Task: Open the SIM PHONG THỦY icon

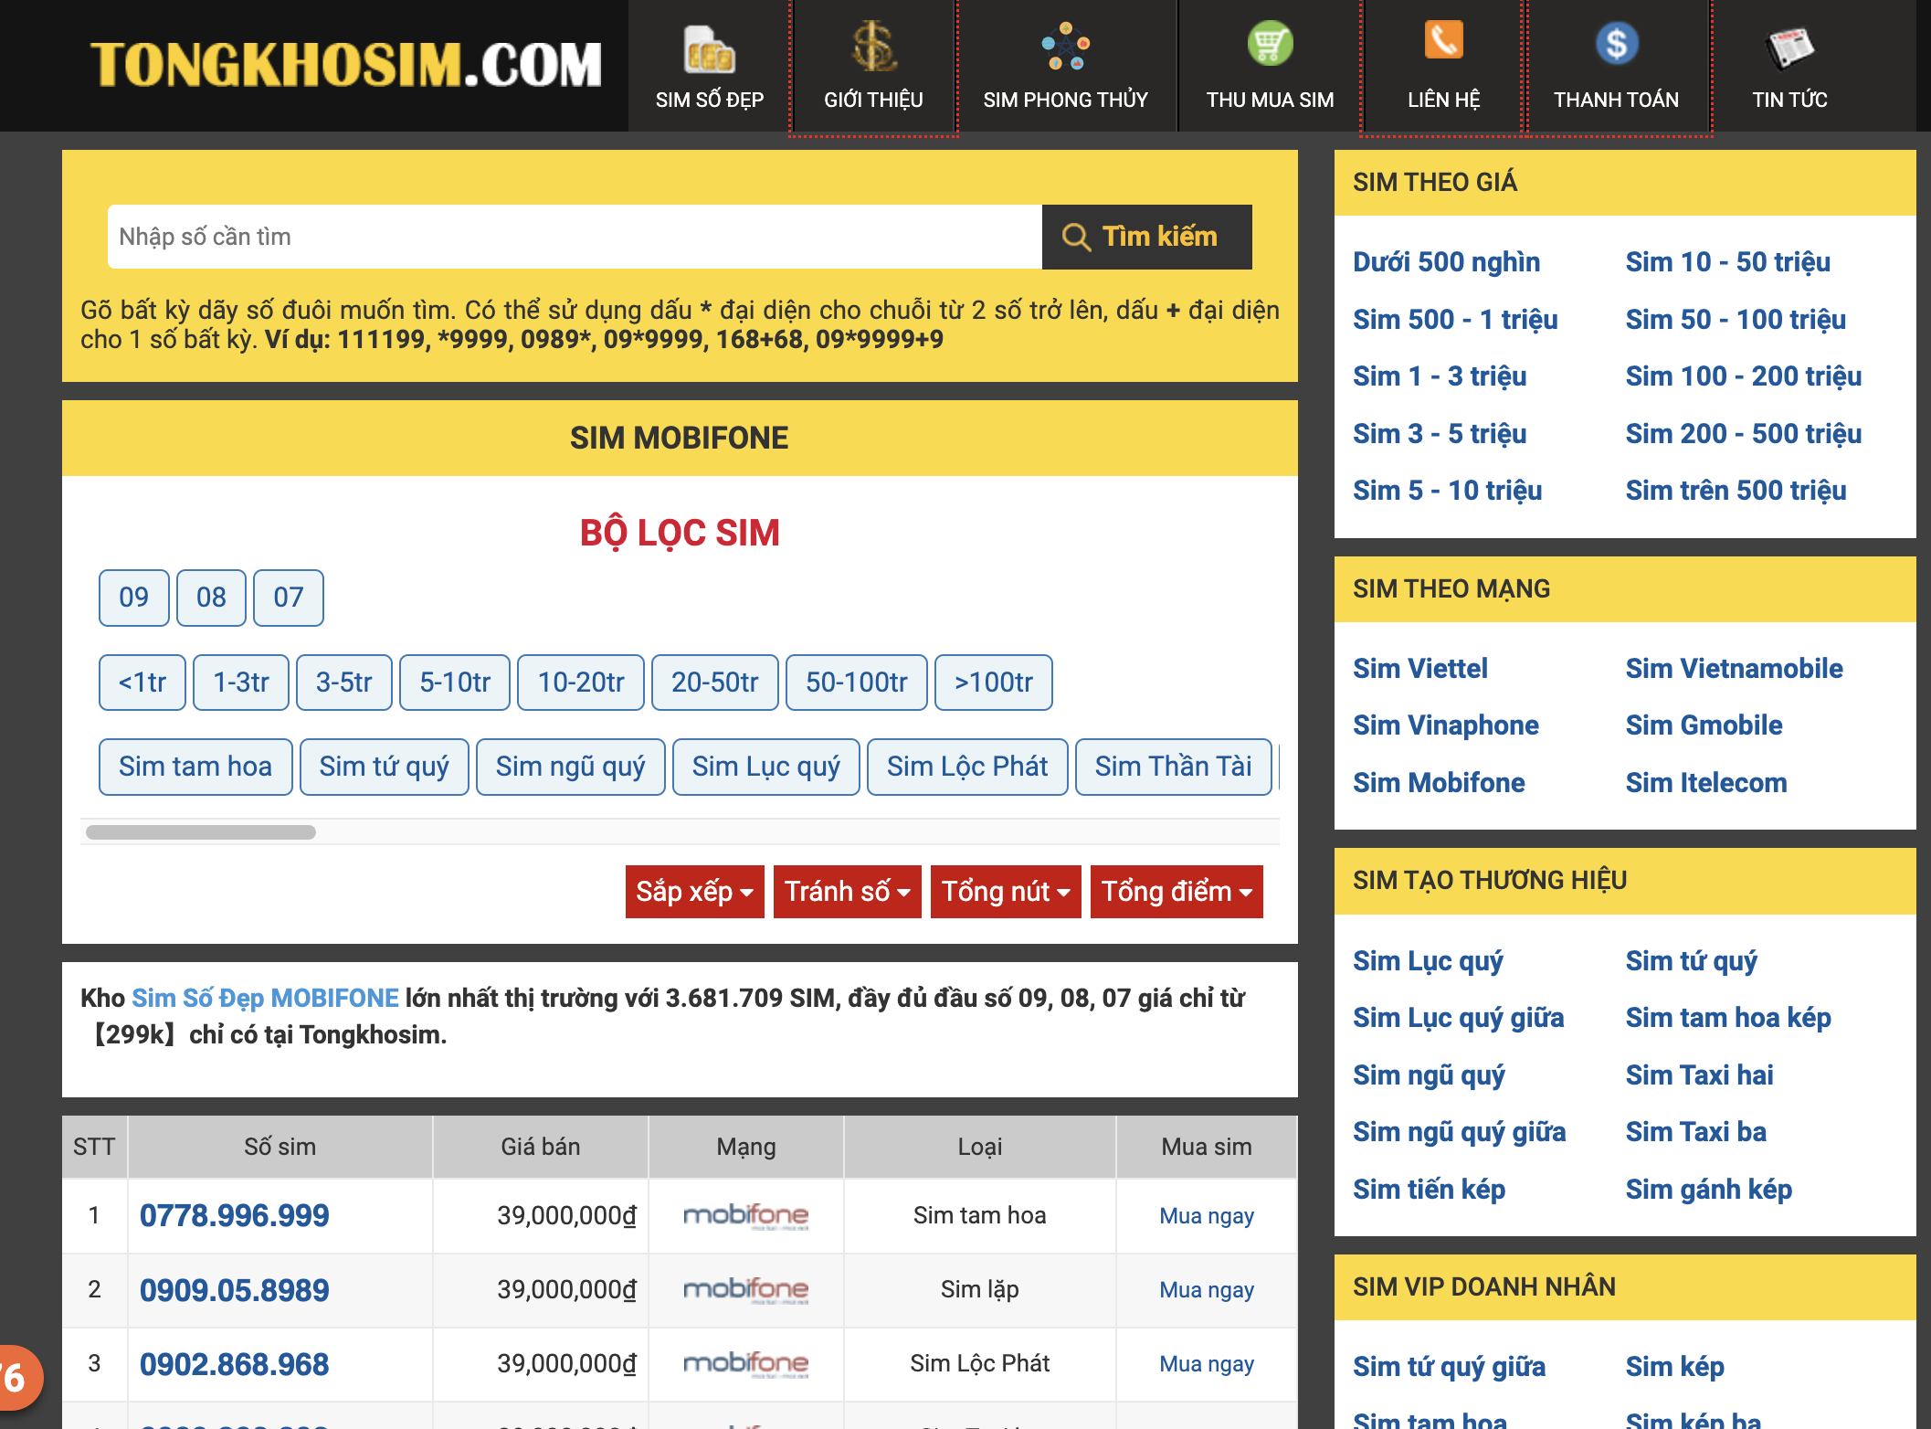Action: 1065,46
